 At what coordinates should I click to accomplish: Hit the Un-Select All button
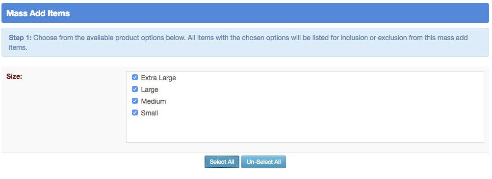pos(263,162)
